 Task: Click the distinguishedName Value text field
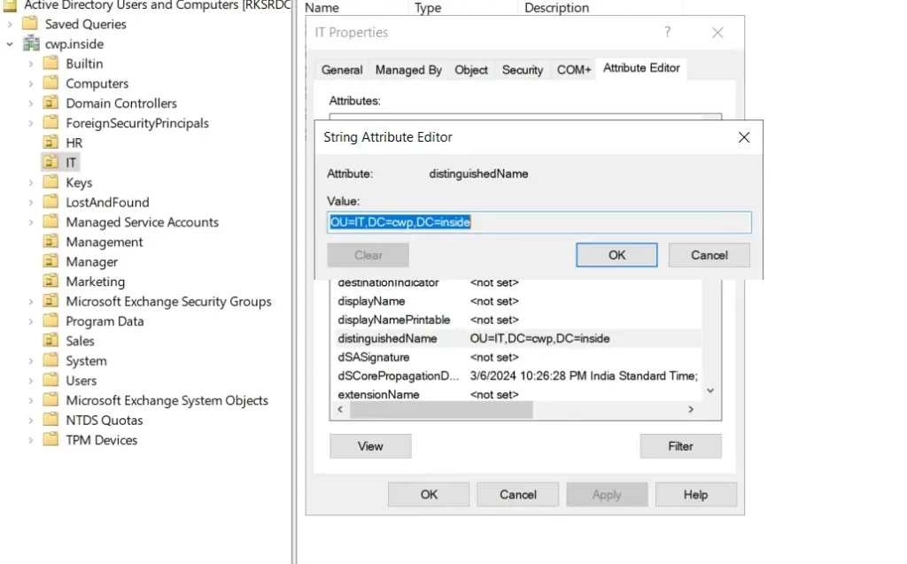(x=539, y=222)
